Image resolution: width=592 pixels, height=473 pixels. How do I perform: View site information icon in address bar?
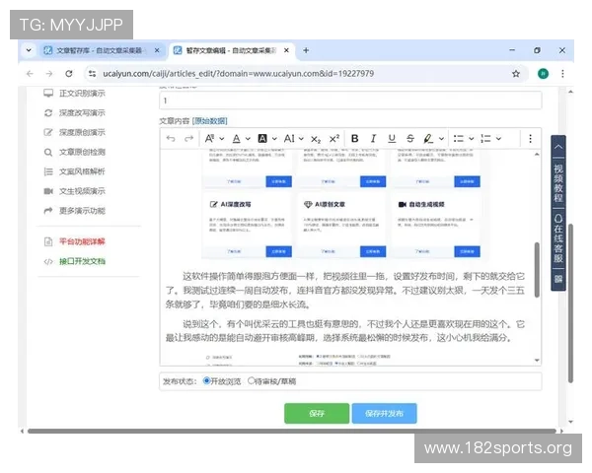pyautogui.click(x=92, y=74)
